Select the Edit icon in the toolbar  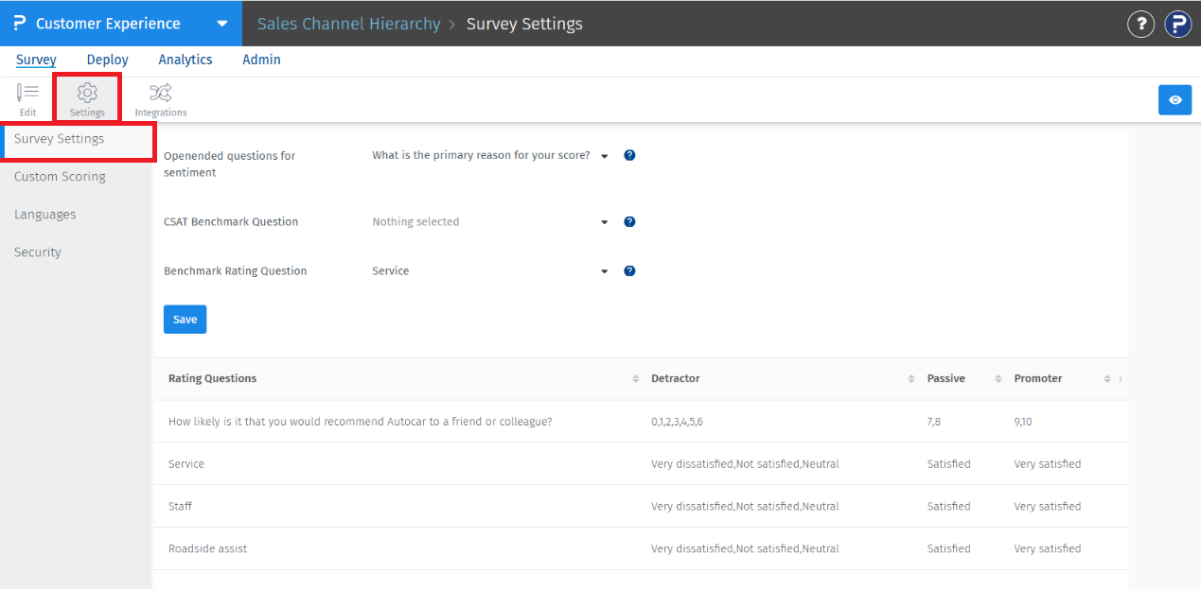click(26, 98)
